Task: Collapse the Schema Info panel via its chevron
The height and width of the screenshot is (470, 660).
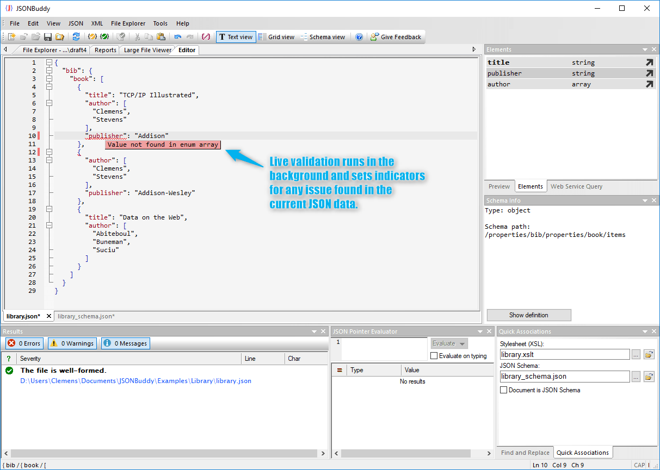Action: coord(646,200)
